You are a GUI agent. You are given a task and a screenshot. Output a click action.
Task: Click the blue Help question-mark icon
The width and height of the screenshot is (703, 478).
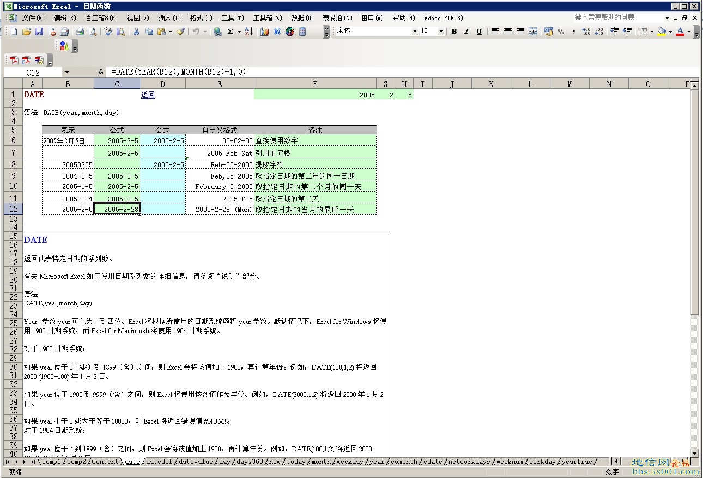click(x=277, y=32)
